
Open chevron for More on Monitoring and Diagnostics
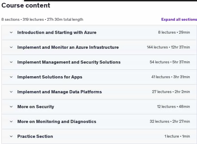(11, 122)
